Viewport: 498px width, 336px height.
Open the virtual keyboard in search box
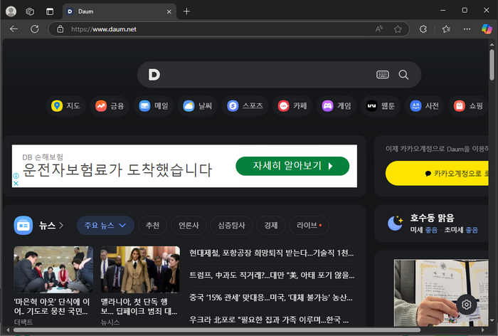pyautogui.click(x=383, y=75)
